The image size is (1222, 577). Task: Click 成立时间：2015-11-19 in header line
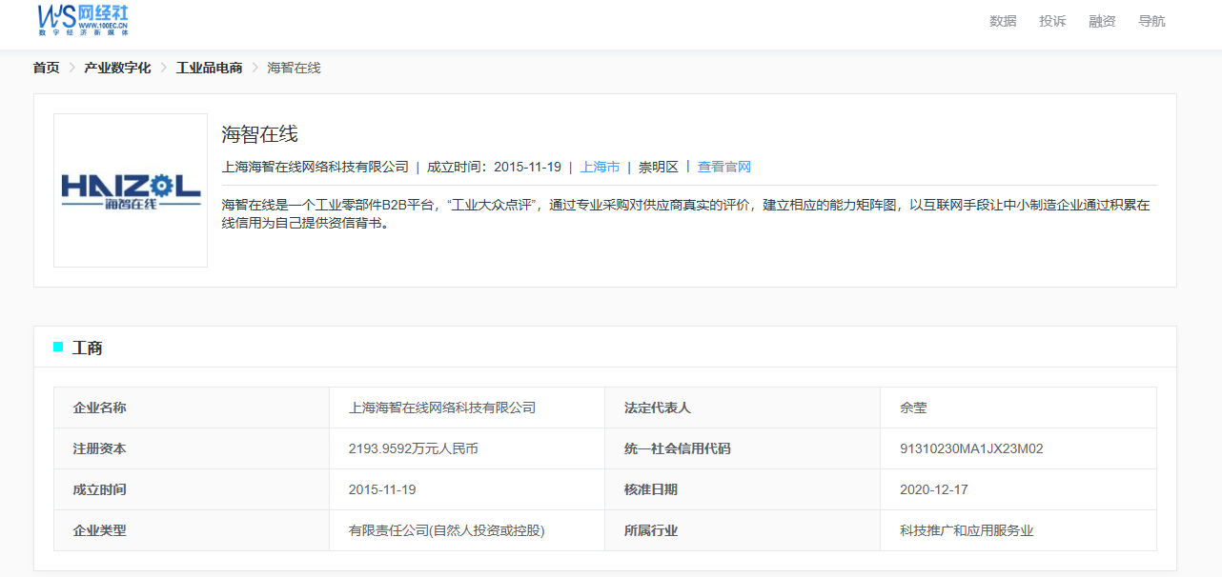click(494, 167)
